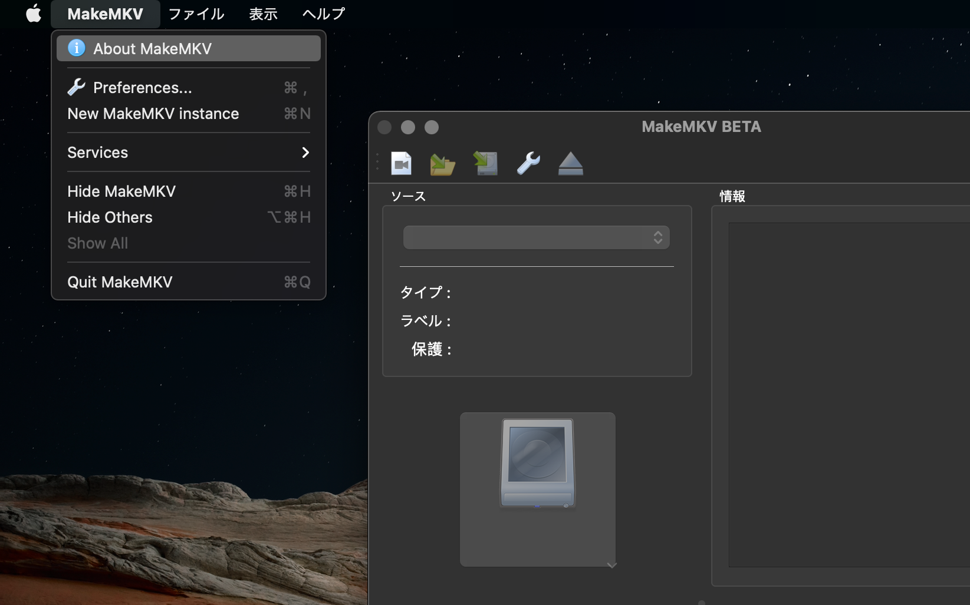Click the タイプ: label
970x605 pixels.
426,292
